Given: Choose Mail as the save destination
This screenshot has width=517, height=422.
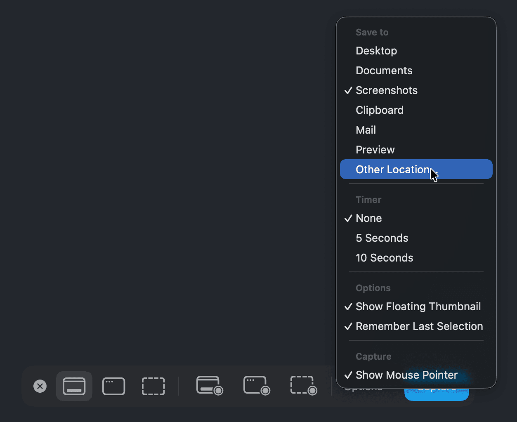Looking at the screenshot, I should click(366, 130).
